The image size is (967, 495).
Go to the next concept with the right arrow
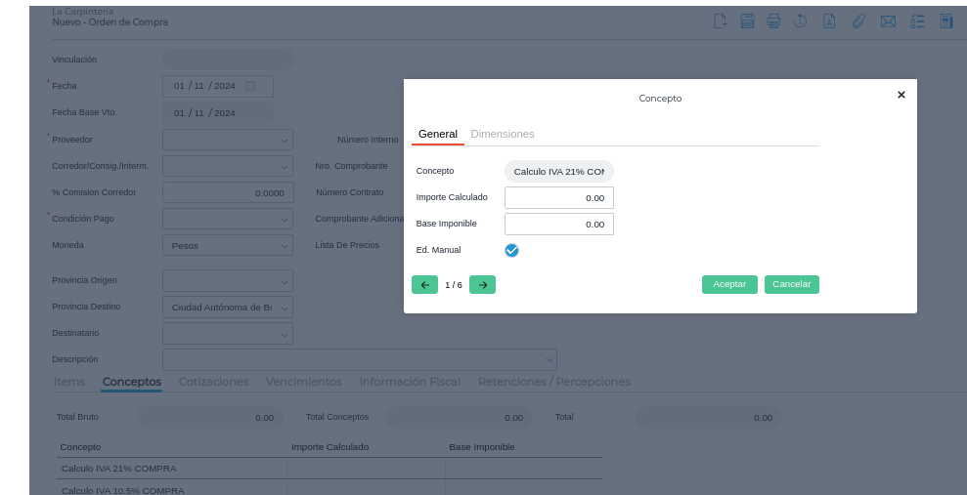click(482, 284)
